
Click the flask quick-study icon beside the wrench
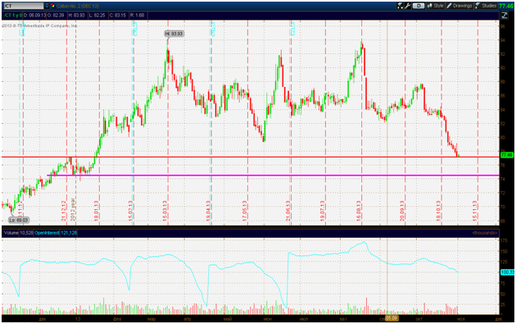tap(401, 6)
